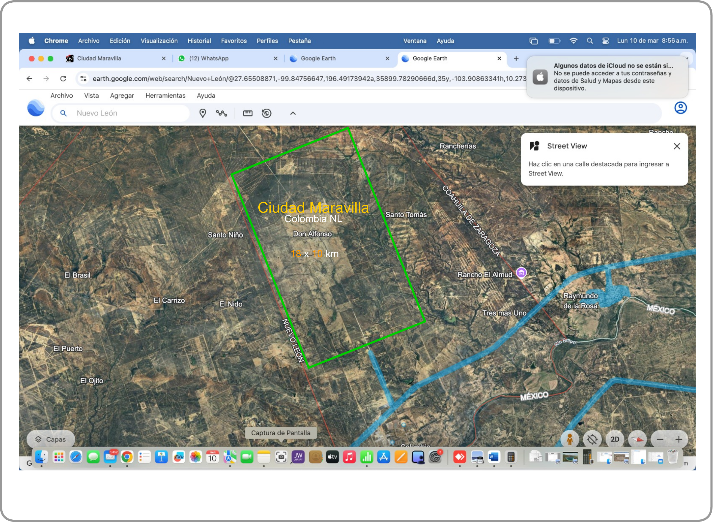The width and height of the screenshot is (714, 523).
Task: Zoom in with the plus button
Action: pos(679,440)
